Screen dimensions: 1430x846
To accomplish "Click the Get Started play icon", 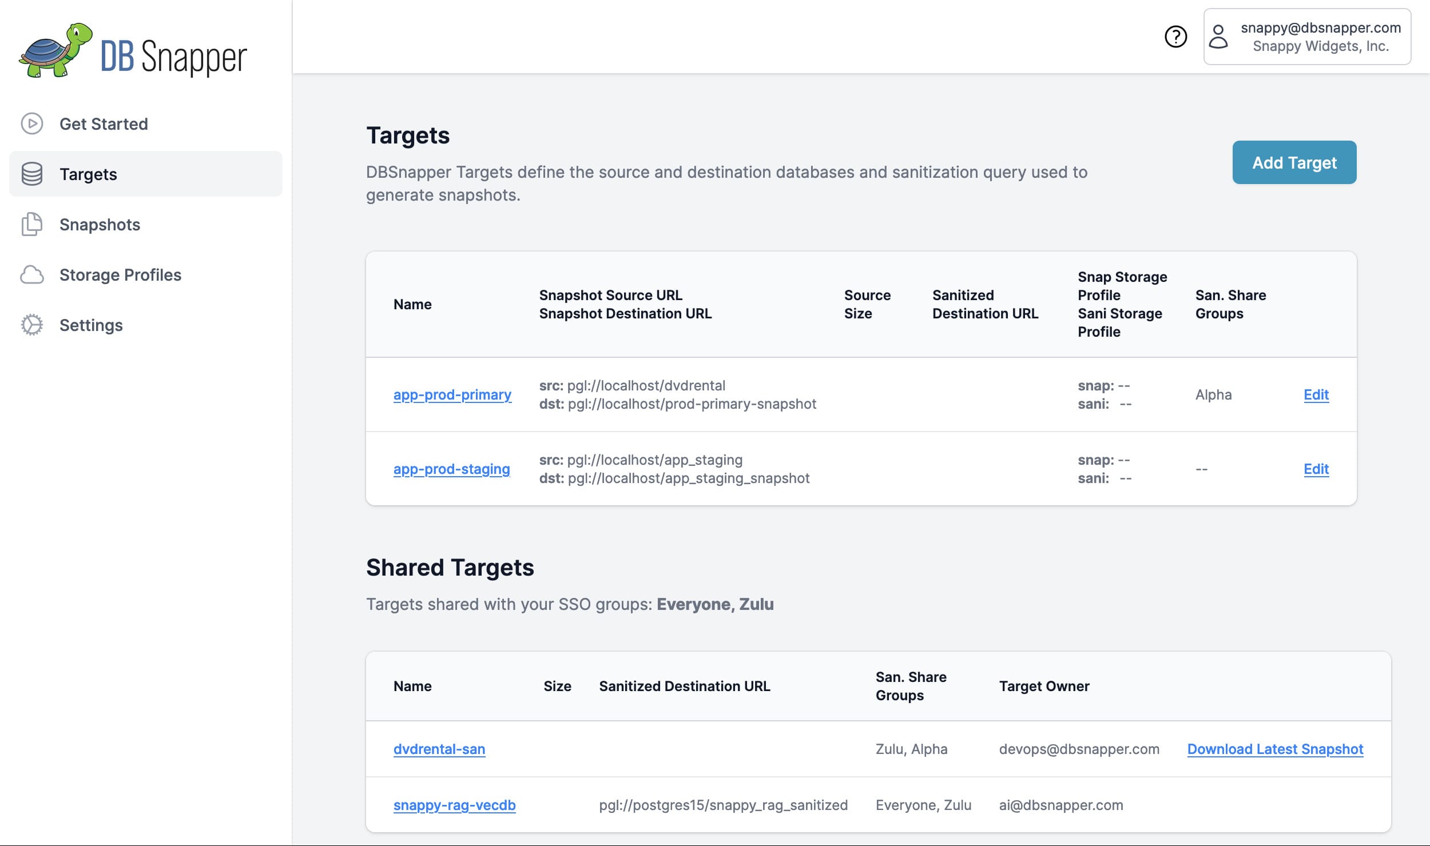I will (32, 123).
